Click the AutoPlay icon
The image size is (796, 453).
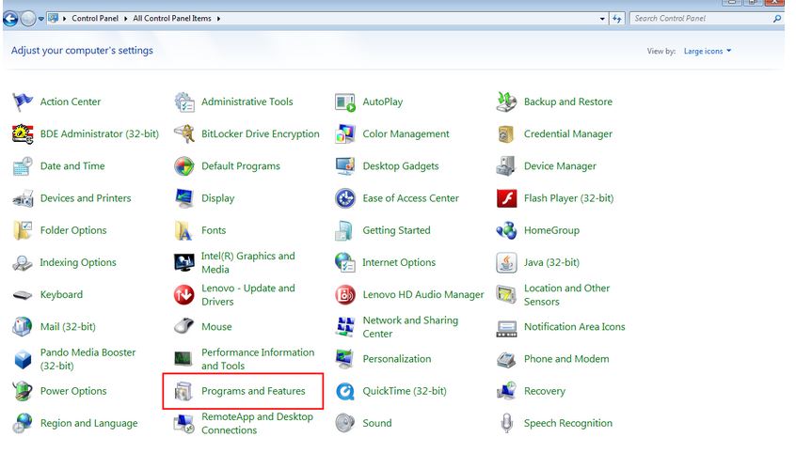345,102
